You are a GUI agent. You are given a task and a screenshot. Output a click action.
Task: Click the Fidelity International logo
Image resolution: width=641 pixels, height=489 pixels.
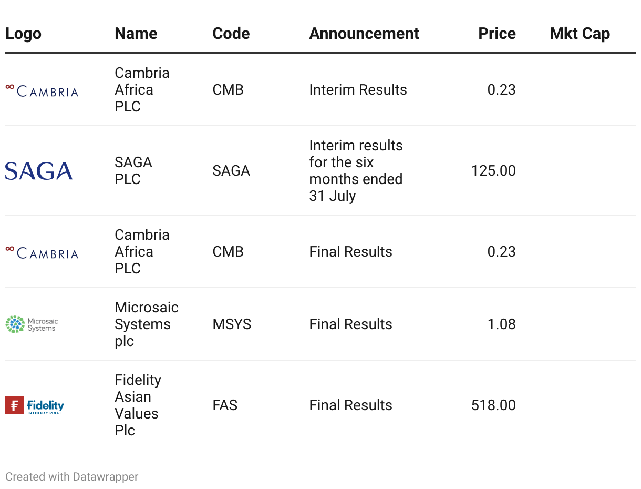[35, 405]
